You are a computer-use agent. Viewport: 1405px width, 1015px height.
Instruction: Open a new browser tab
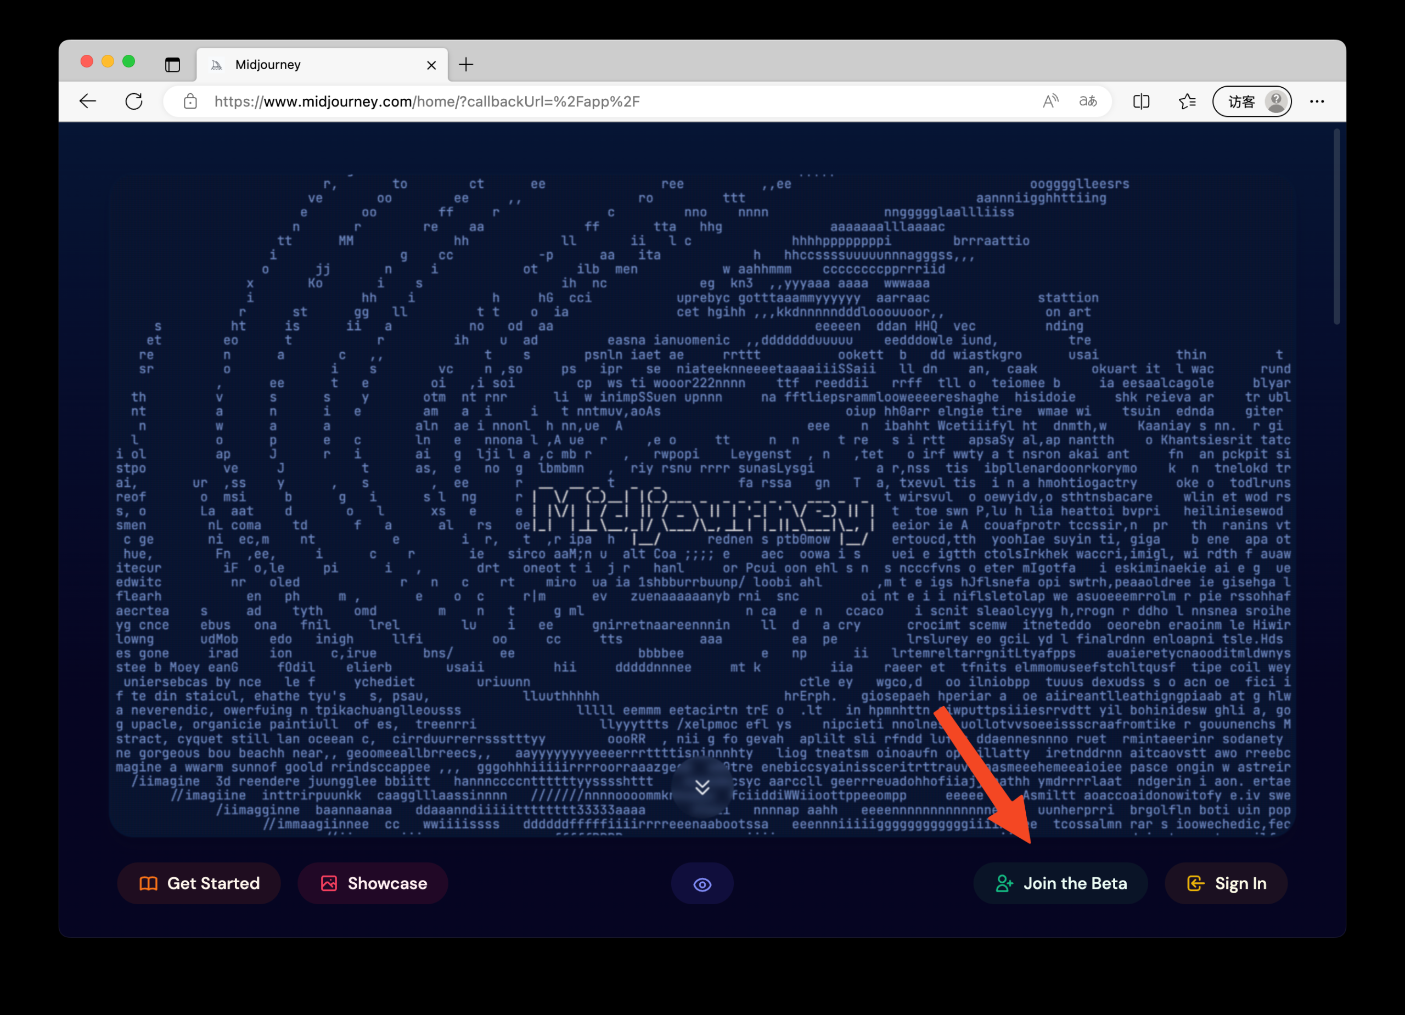pos(466,64)
